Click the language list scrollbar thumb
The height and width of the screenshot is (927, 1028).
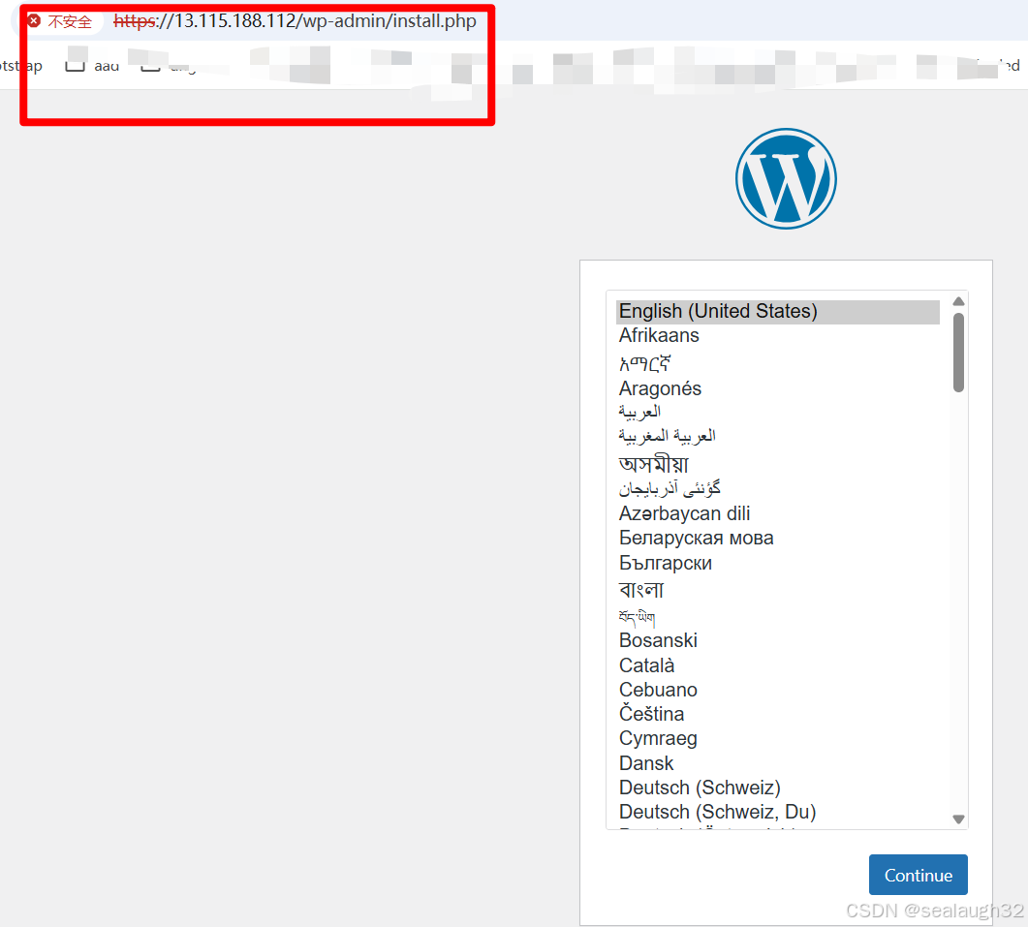pos(958,352)
